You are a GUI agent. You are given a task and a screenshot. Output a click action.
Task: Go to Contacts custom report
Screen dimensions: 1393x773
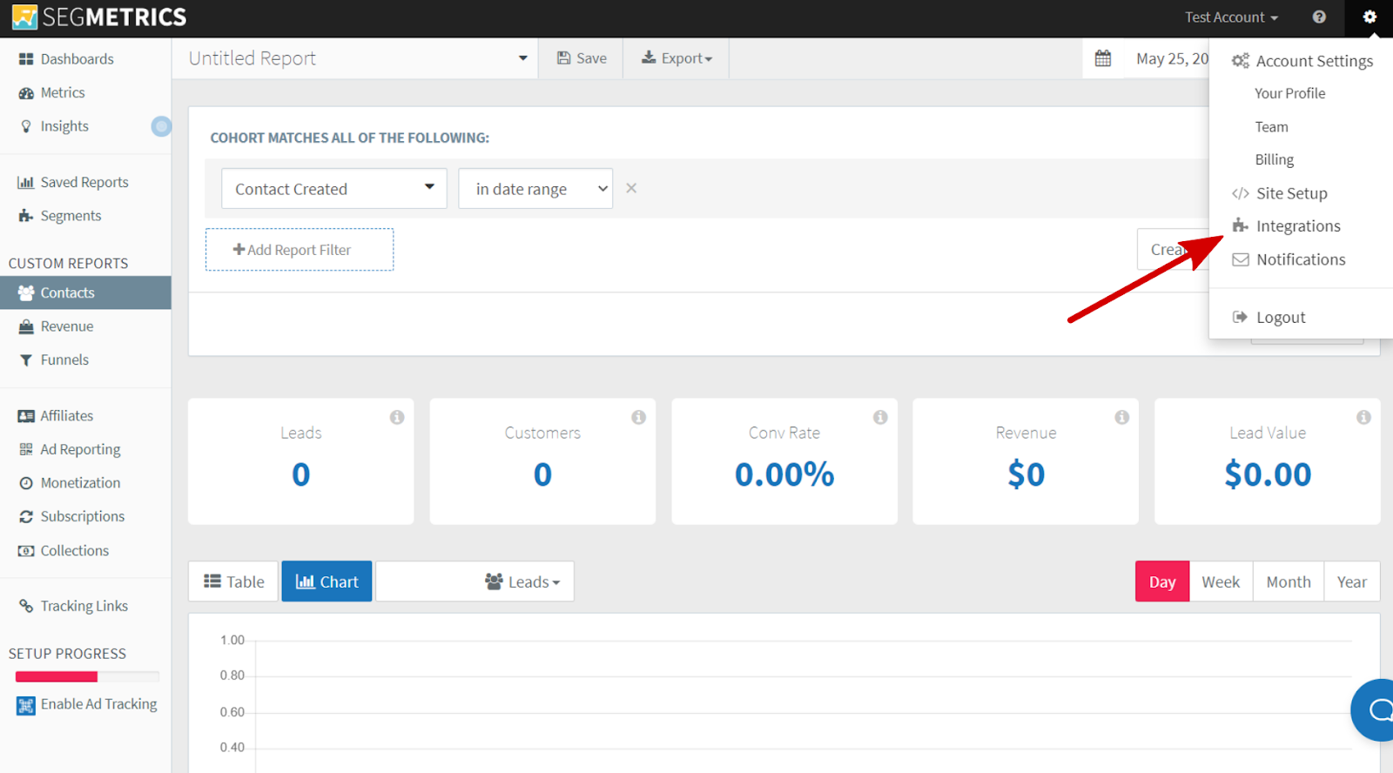tap(85, 292)
